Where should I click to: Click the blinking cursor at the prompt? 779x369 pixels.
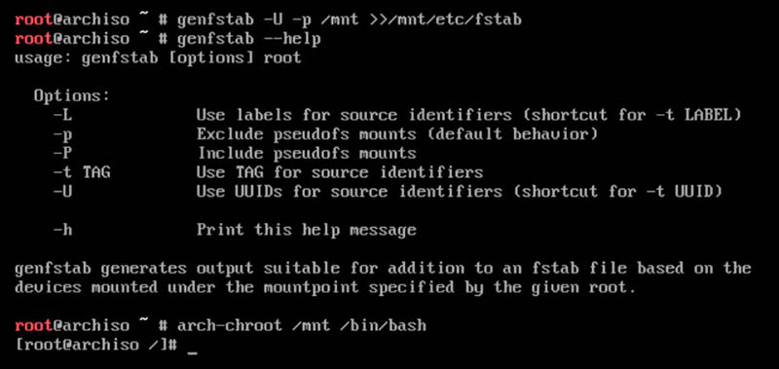click(193, 353)
